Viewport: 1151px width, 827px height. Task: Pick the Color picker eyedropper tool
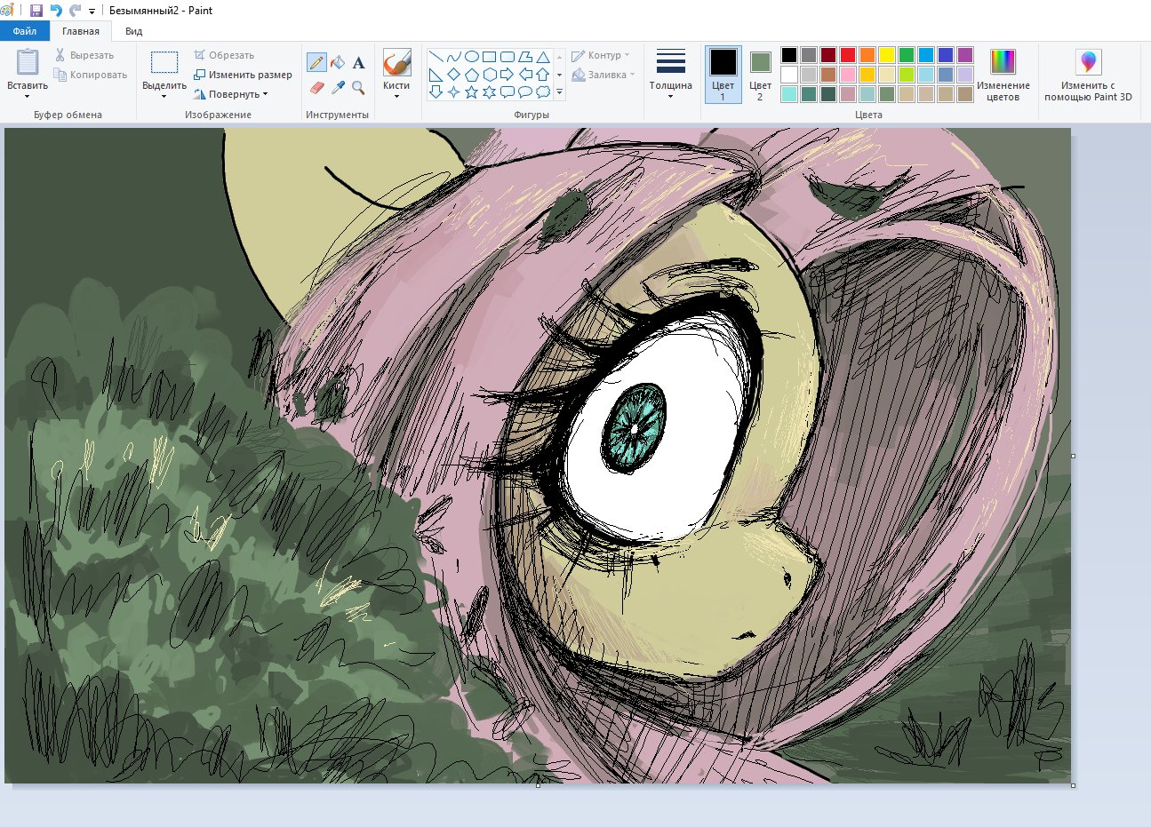tap(338, 88)
